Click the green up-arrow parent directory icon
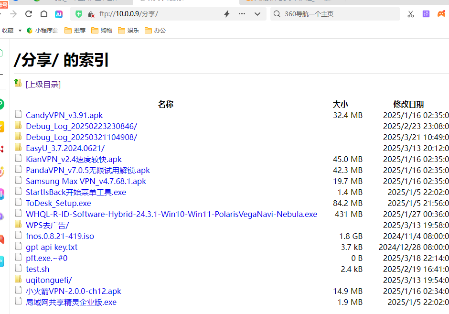Viewport: 449px width, 314px height. pos(18,83)
